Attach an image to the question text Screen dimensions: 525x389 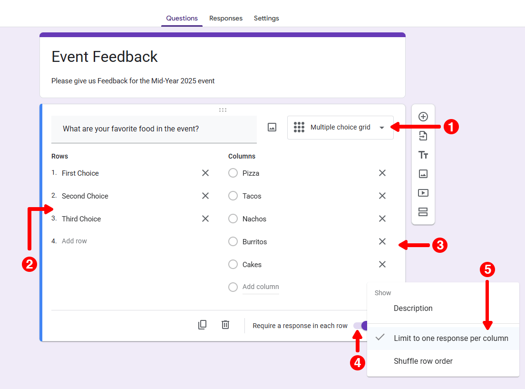[272, 127]
